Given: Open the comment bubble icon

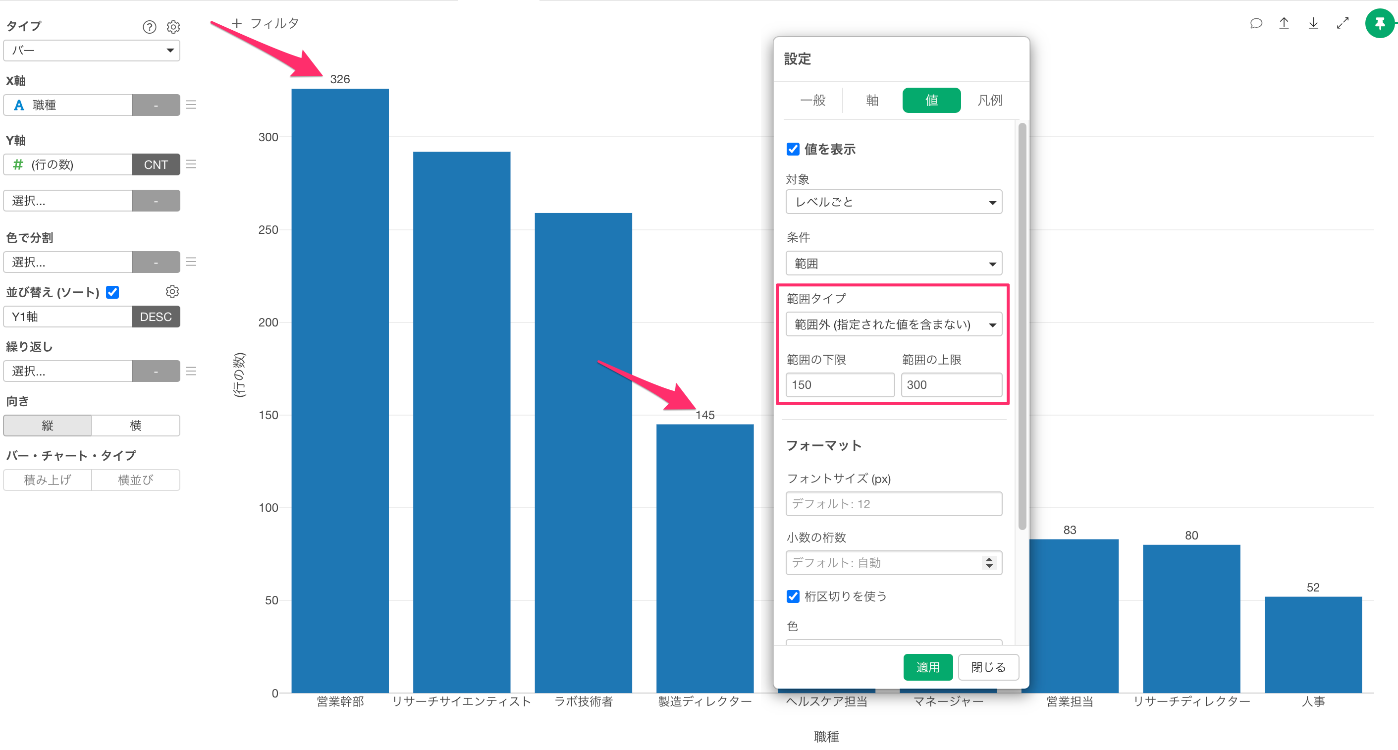Looking at the screenshot, I should [1256, 23].
